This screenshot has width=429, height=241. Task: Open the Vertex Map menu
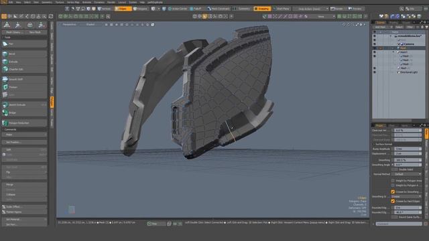pos(73,2)
